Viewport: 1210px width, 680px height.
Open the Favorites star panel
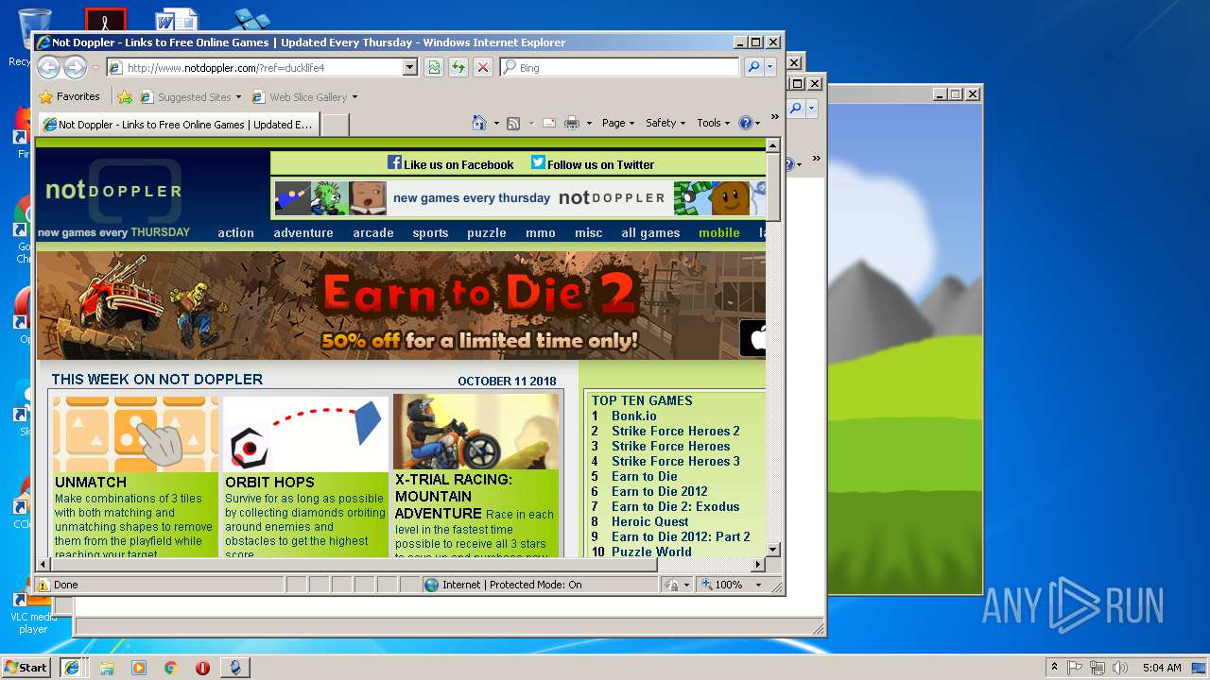tap(69, 96)
